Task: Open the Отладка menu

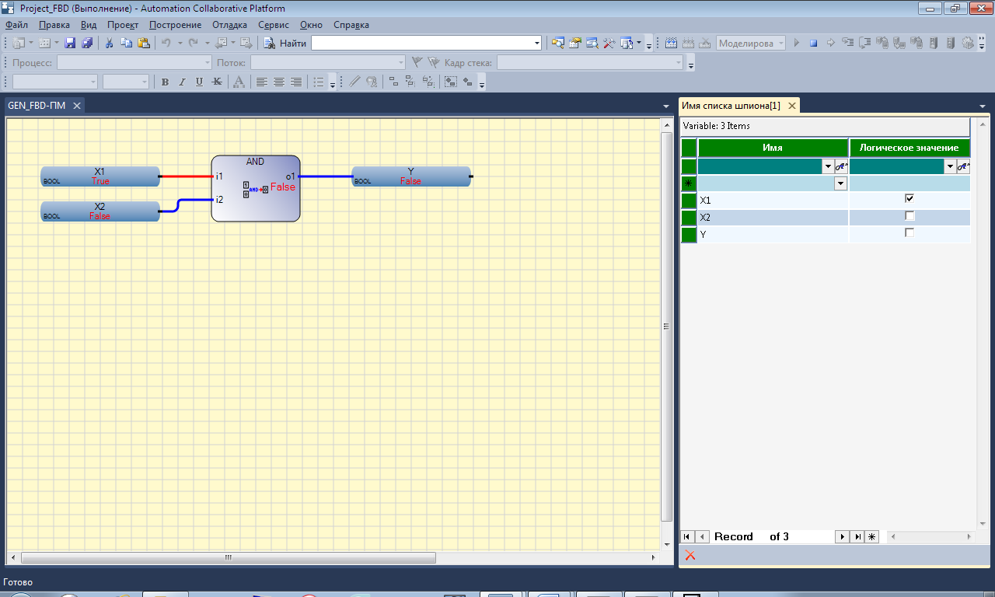Action: coord(229,25)
